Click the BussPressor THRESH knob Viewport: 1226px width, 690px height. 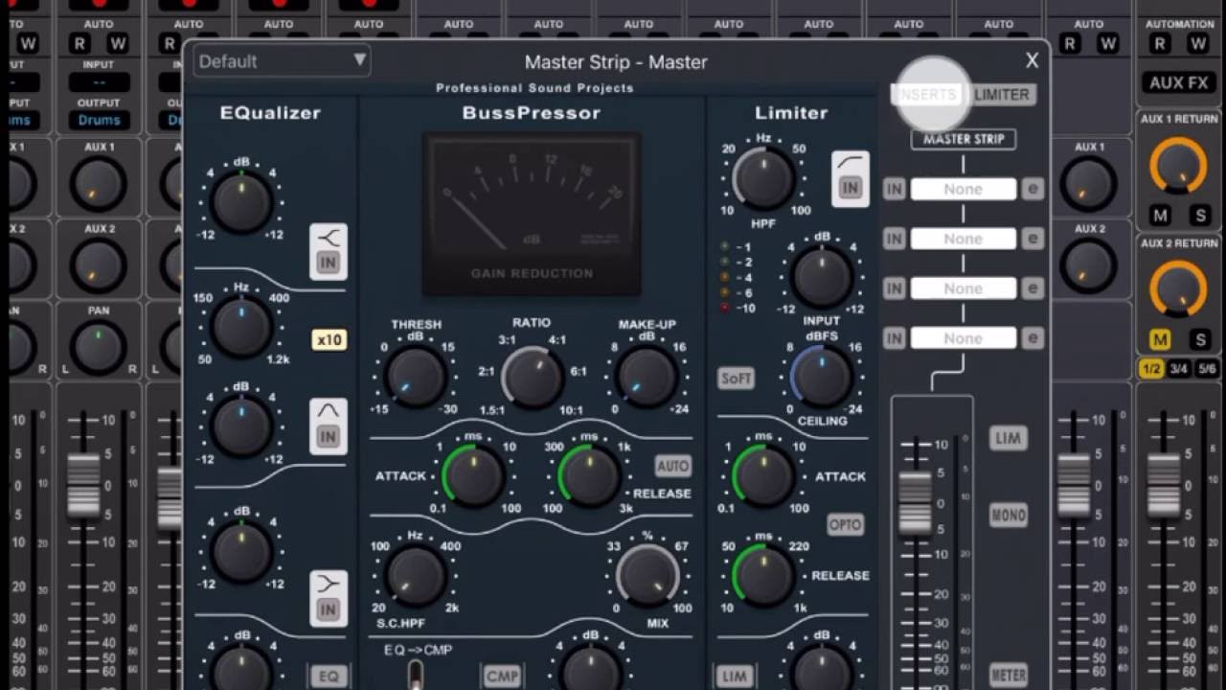tap(416, 376)
